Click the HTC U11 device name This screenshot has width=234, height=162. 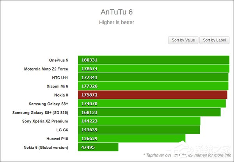[x=60, y=77]
